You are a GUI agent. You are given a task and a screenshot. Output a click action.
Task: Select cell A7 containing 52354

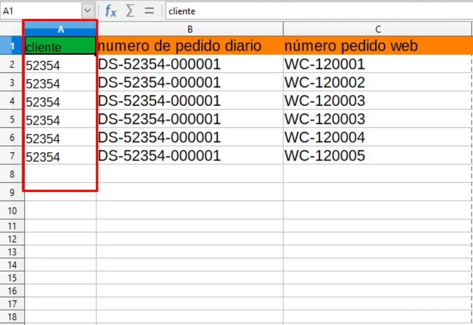tap(61, 156)
